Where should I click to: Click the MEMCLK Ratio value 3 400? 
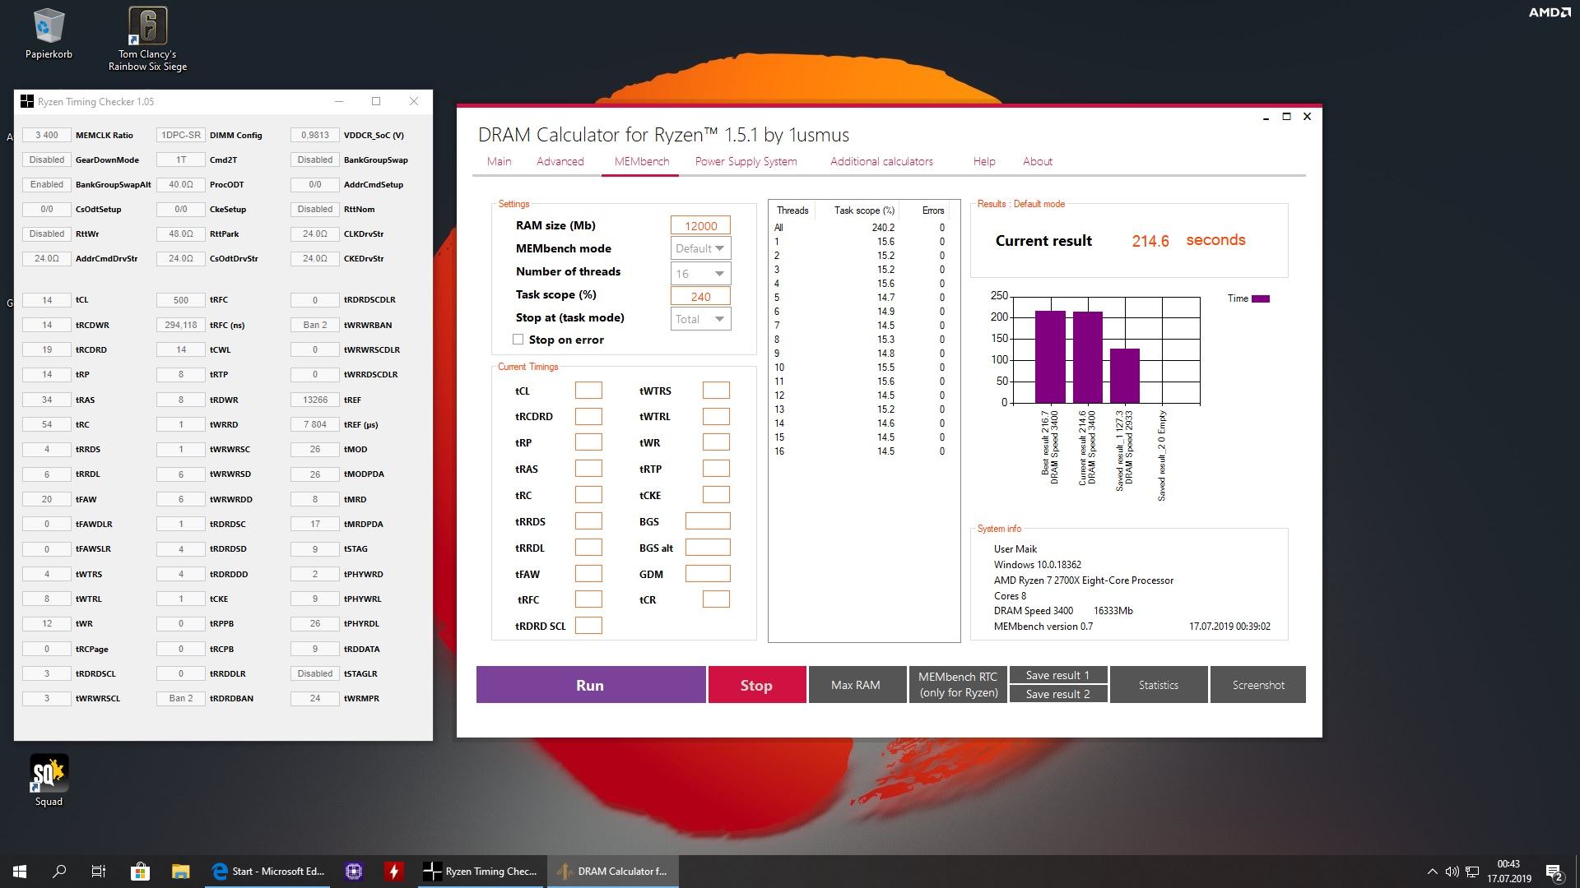(x=47, y=135)
